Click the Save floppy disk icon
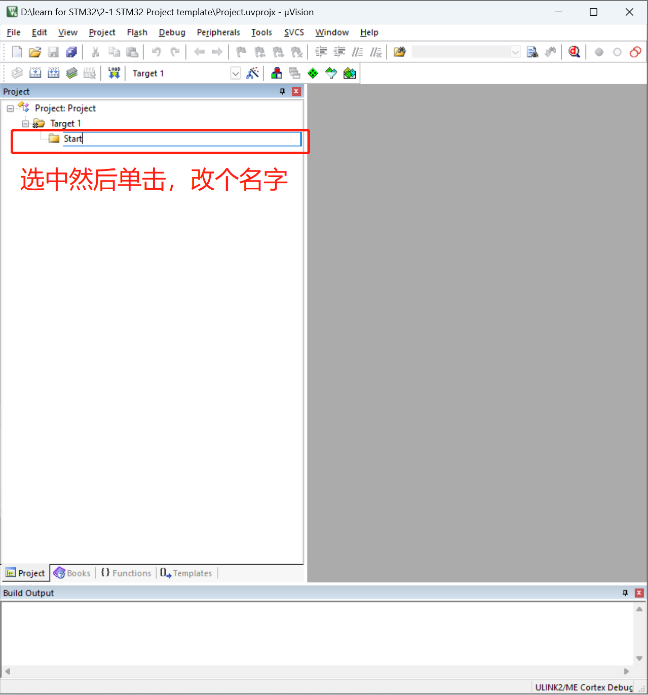This screenshot has width=648, height=695. 53,52
